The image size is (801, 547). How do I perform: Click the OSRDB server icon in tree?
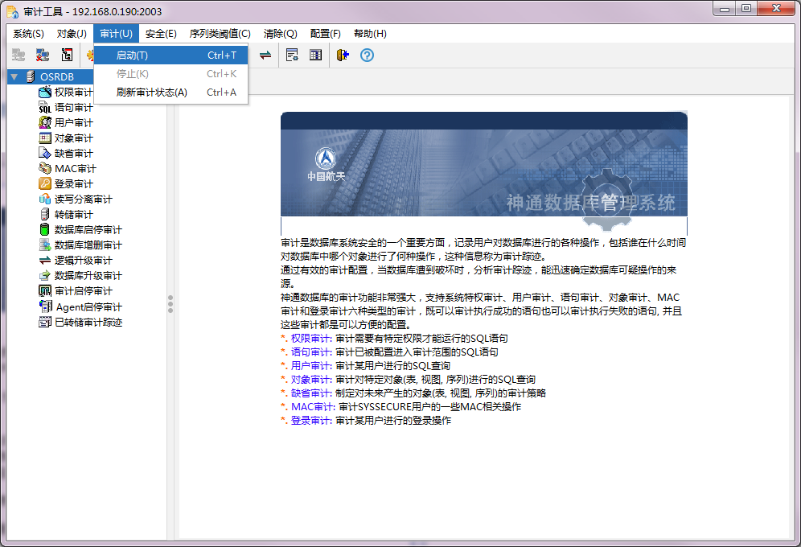tap(30, 76)
